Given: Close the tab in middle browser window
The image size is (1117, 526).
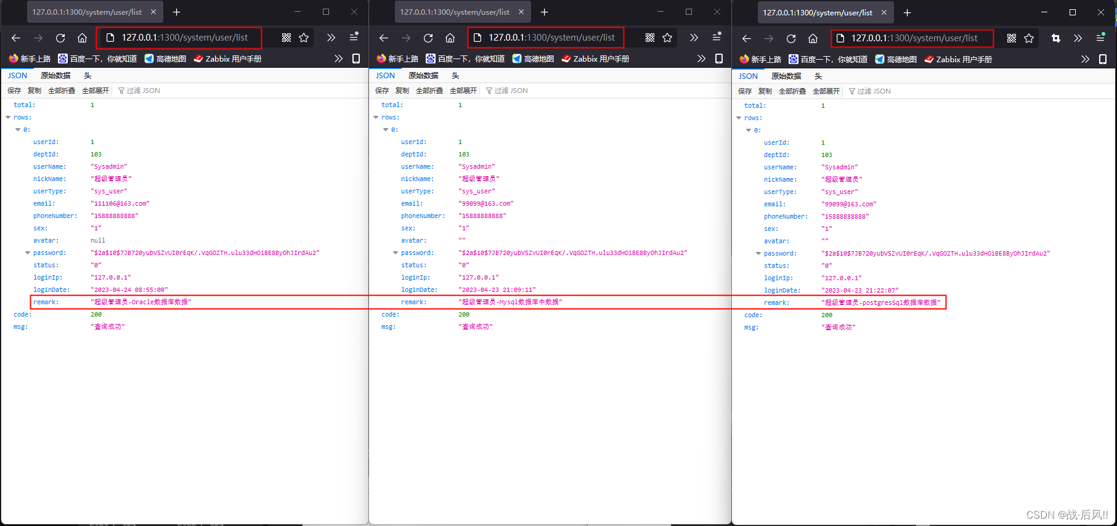Looking at the screenshot, I should click(x=521, y=12).
